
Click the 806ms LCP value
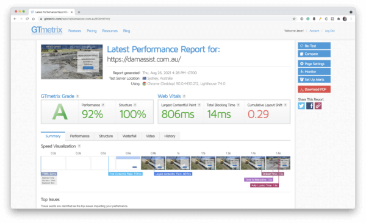click(x=178, y=115)
